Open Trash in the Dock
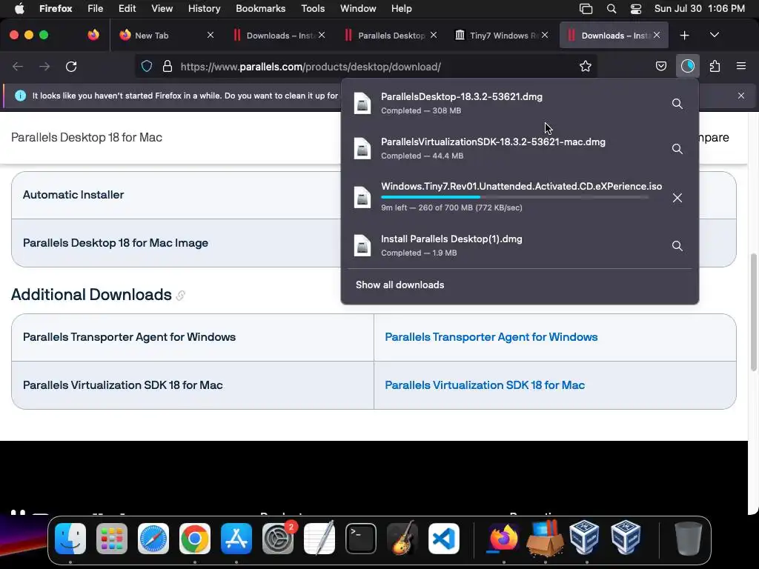759x569 pixels. (x=689, y=539)
